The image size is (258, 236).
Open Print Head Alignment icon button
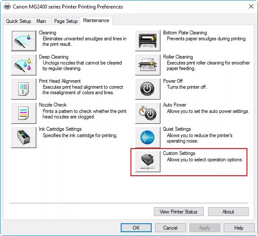[x=24, y=89]
